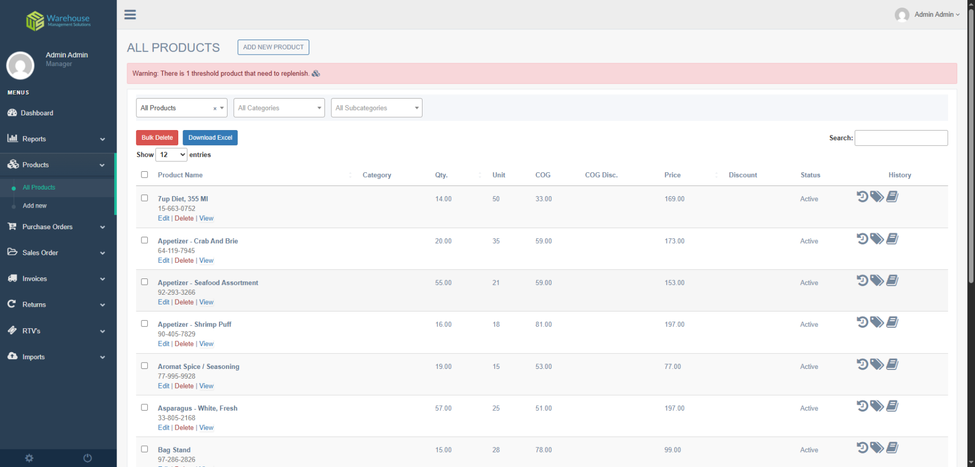Open the settings gear in sidebar footer

[x=29, y=458]
